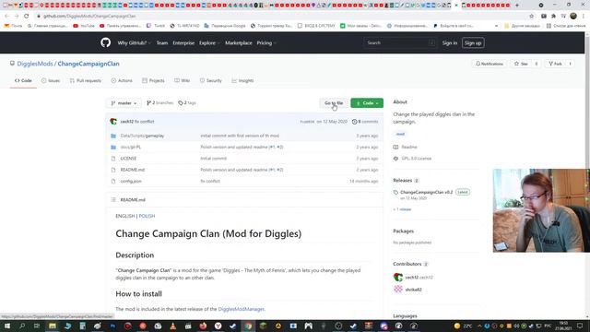Open the ChangeCampaignClan repository link
Image resolution: width=590 pixels, height=332 pixels.
88,64
